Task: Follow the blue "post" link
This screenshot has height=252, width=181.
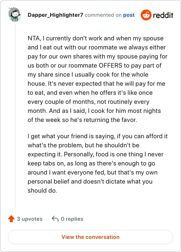Action: point(129,15)
